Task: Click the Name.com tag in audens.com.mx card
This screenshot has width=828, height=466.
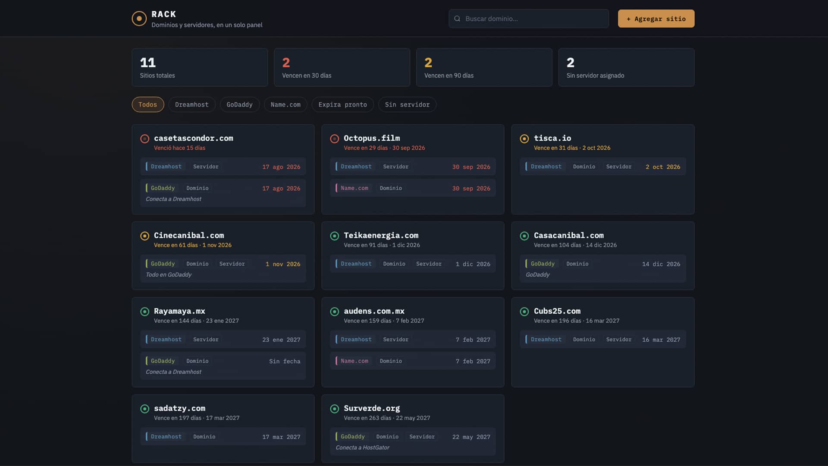Action: click(x=354, y=361)
